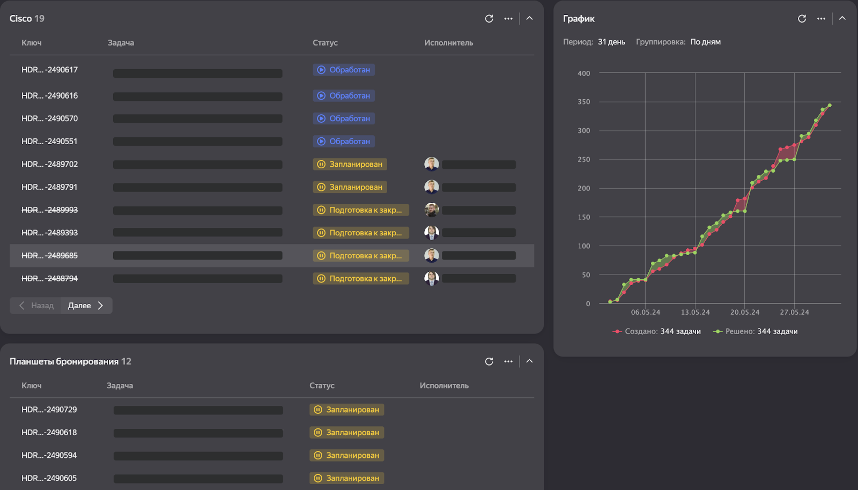Viewport: 858px width, 490px height.
Task: Open task HDR...-2490617
Action: 49,70
